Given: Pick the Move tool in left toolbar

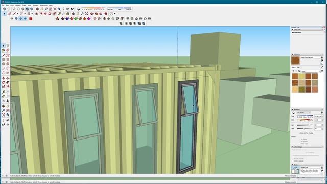Looking at the screenshot, I should point(4,78).
